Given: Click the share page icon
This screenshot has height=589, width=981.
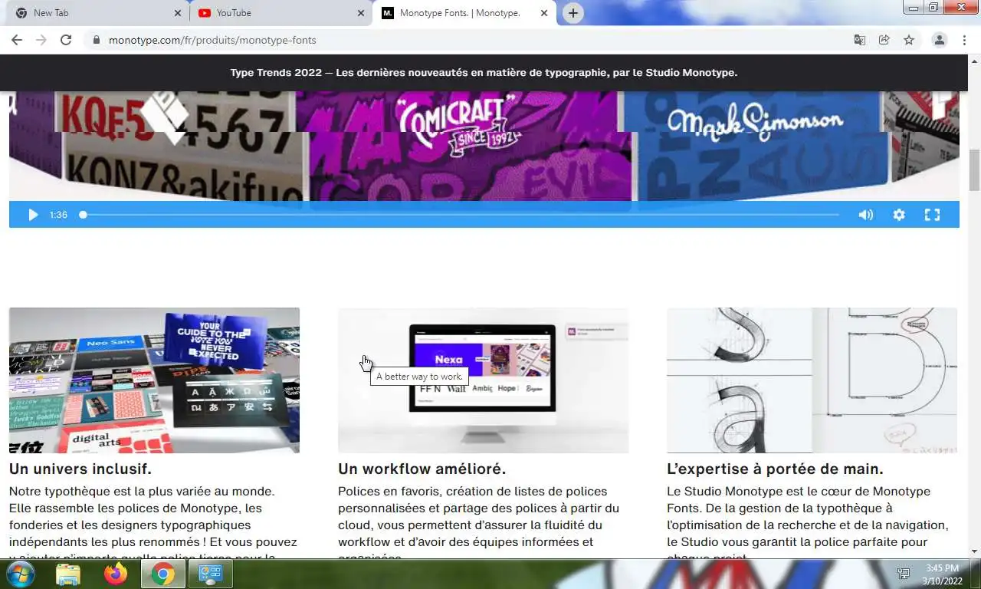Looking at the screenshot, I should [884, 40].
